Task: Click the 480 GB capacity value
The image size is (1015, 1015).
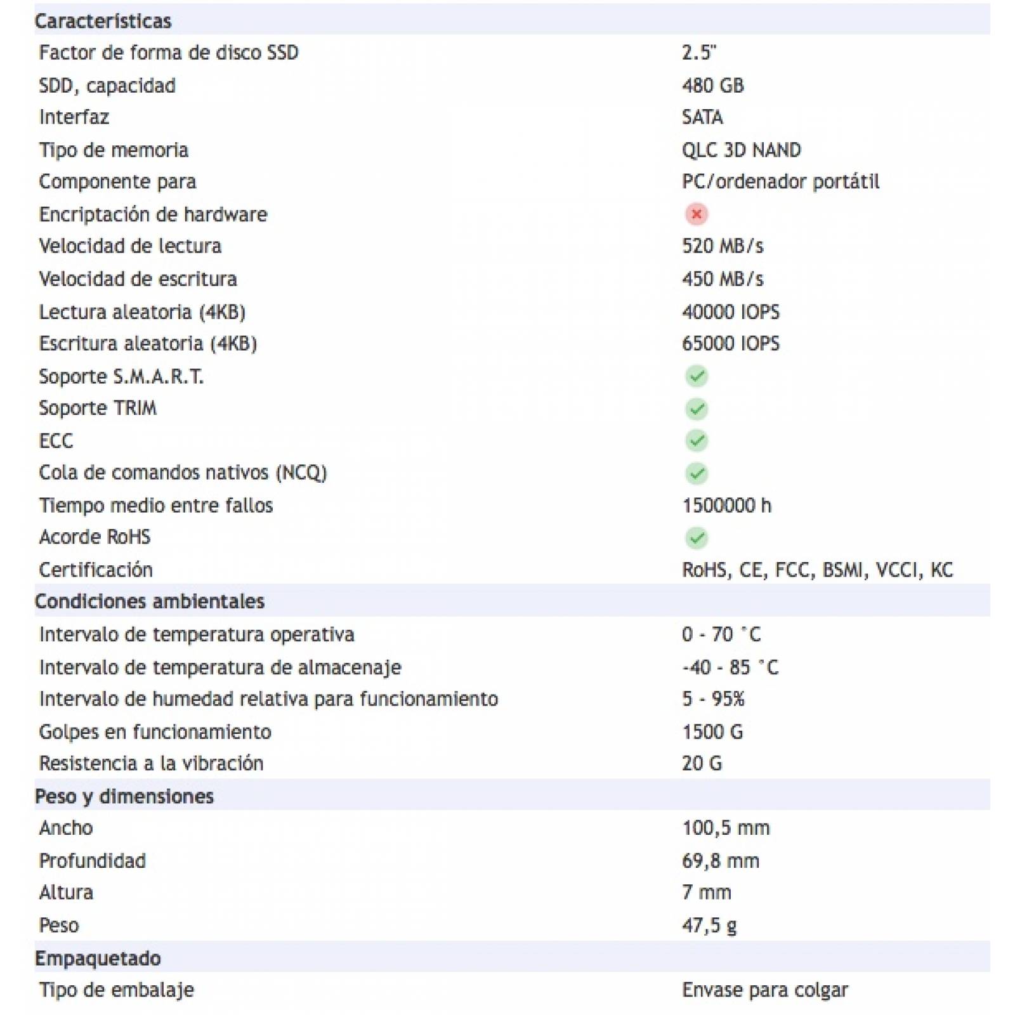Action: (x=712, y=86)
